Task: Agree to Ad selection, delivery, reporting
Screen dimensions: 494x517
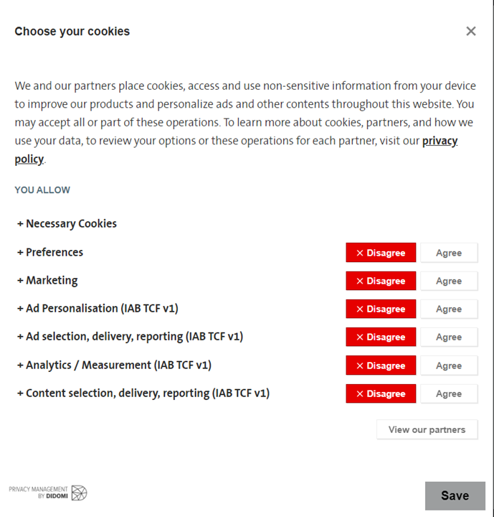Action: (x=449, y=337)
